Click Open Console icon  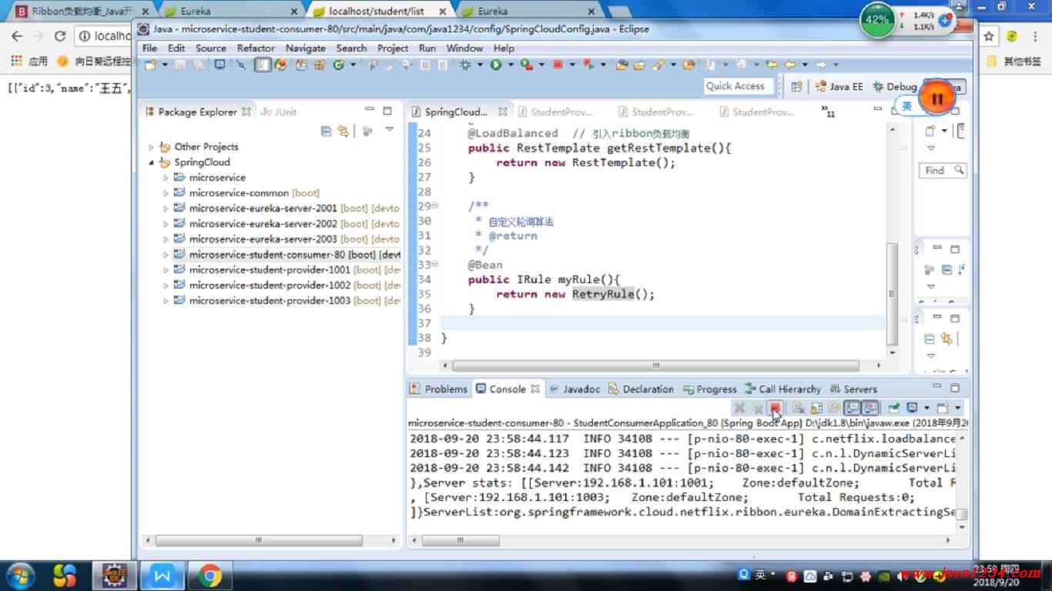(x=942, y=408)
